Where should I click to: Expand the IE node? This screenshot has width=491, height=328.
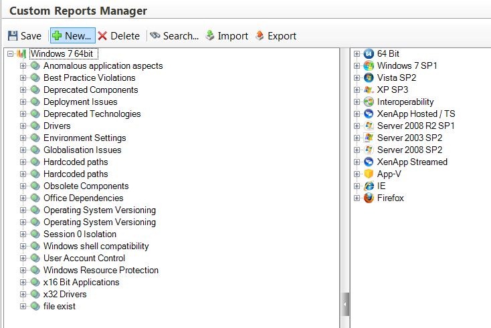click(x=357, y=186)
